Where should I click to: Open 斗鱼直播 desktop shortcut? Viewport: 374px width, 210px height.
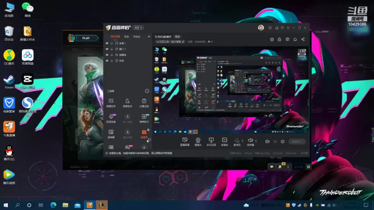click(x=9, y=129)
